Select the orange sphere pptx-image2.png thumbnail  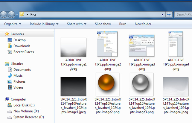[x=107, y=84]
